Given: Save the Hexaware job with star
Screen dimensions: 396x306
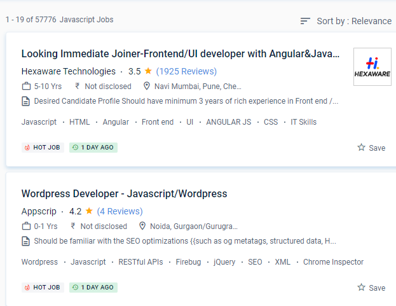Looking at the screenshot, I should point(371,148).
